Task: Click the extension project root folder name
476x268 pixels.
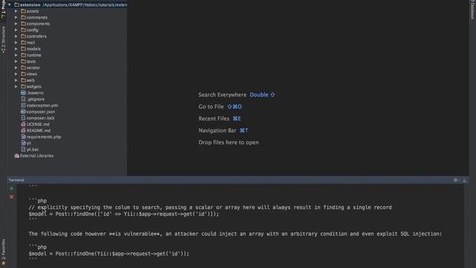Action: (x=30, y=5)
